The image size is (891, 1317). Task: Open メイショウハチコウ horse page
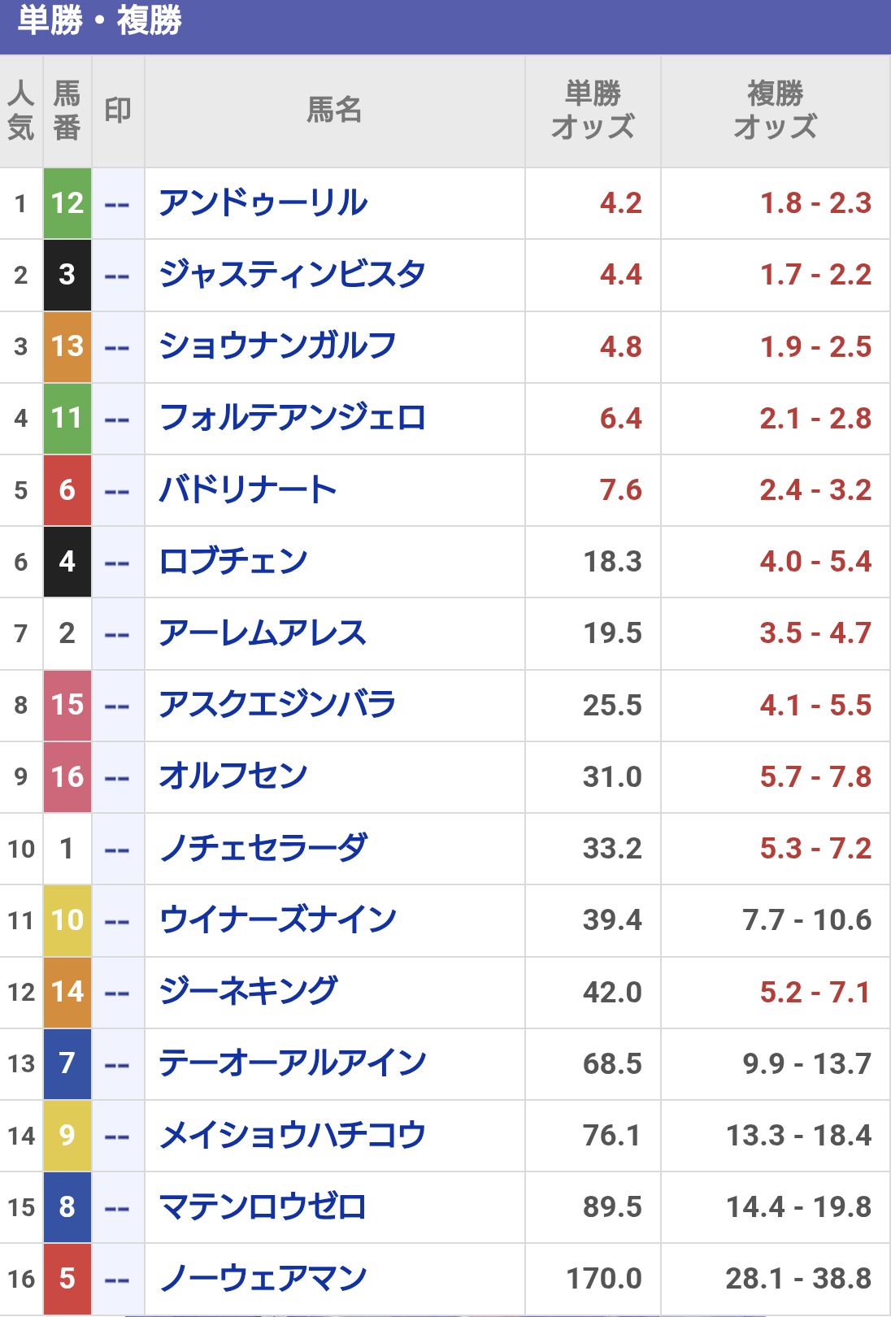(x=292, y=1135)
